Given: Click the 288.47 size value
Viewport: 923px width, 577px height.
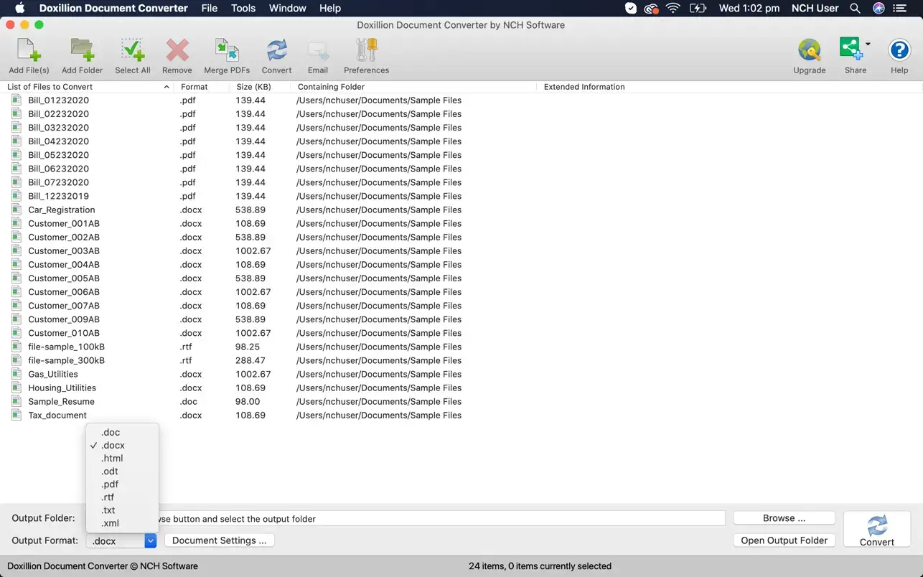Looking at the screenshot, I should click(250, 360).
